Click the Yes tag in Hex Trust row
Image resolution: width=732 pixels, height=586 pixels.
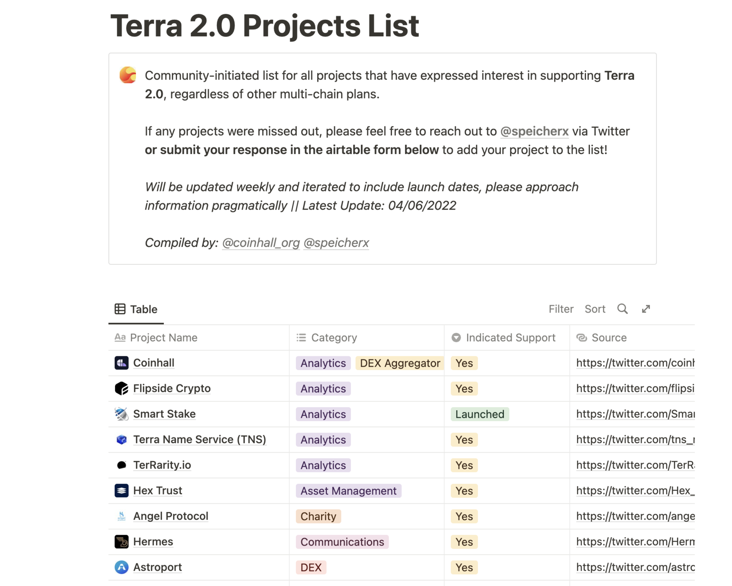click(464, 491)
